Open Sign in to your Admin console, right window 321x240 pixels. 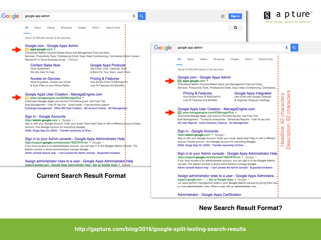tap(228, 153)
